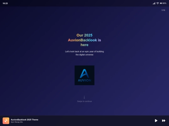Play the AuvionBacklook 2025 Theme track
This screenshot has width=169, height=126.
pos(156,121)
